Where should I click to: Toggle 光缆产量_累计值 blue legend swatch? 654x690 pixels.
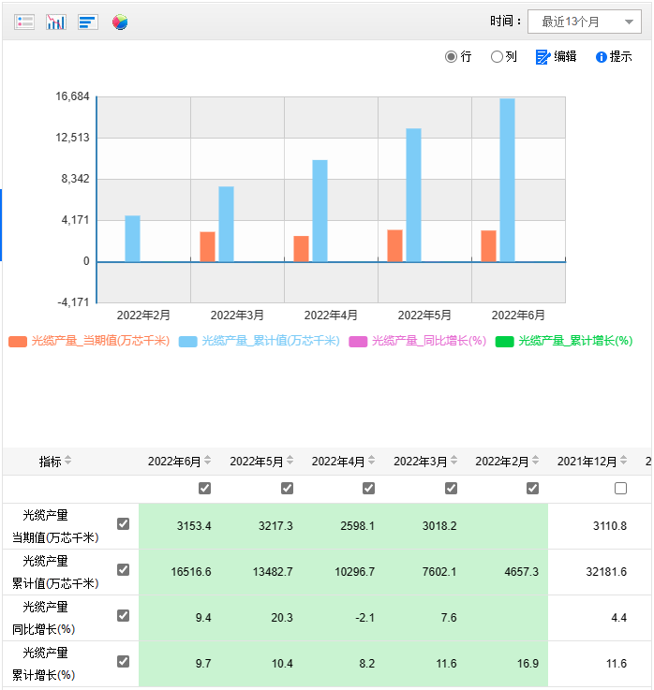click(188, 342)
